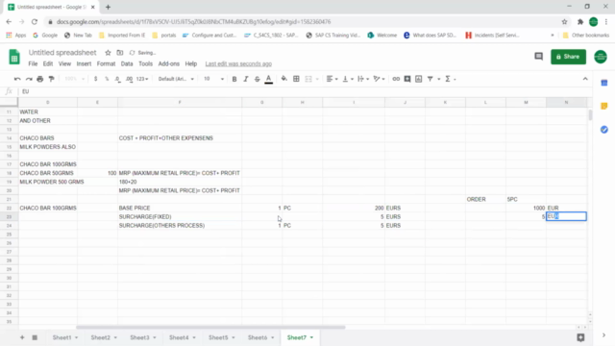615x346 pixels.
Task: Open the Data menu
Action: [127, 63]
